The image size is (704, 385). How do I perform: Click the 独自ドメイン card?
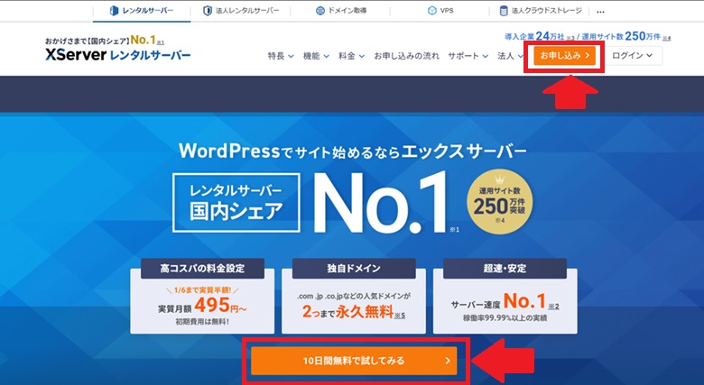pos(353,296)
